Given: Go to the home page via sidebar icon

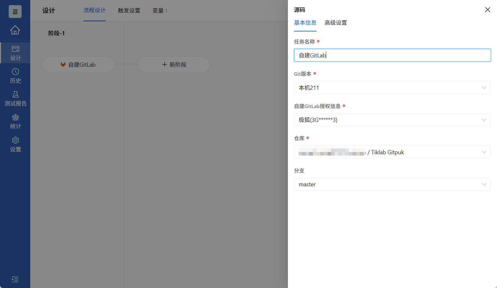Looking at the screenshot, I should click(x=15, y=30).
